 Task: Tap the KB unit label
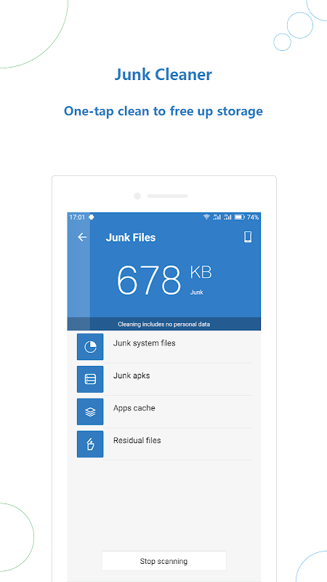(201, 272)
